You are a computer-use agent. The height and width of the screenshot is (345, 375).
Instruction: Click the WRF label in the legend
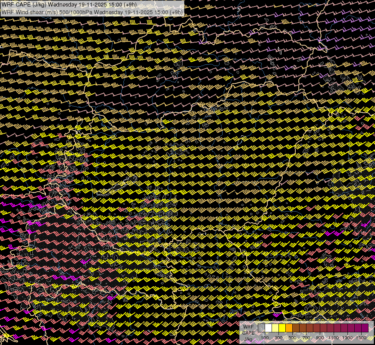click(248, 327)
